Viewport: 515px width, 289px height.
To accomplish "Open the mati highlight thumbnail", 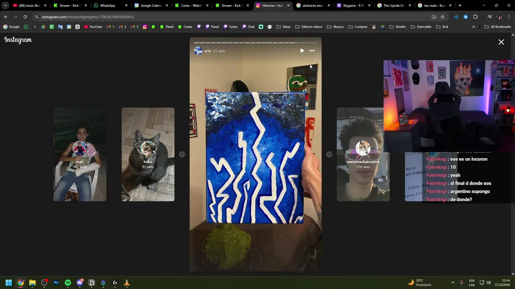I will coord(80,154).
